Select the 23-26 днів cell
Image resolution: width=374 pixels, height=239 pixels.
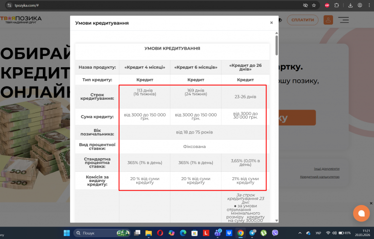click(245, 96)
